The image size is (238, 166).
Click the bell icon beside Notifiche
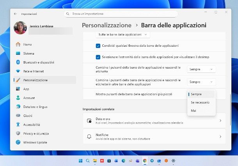[x=89, y=137]
